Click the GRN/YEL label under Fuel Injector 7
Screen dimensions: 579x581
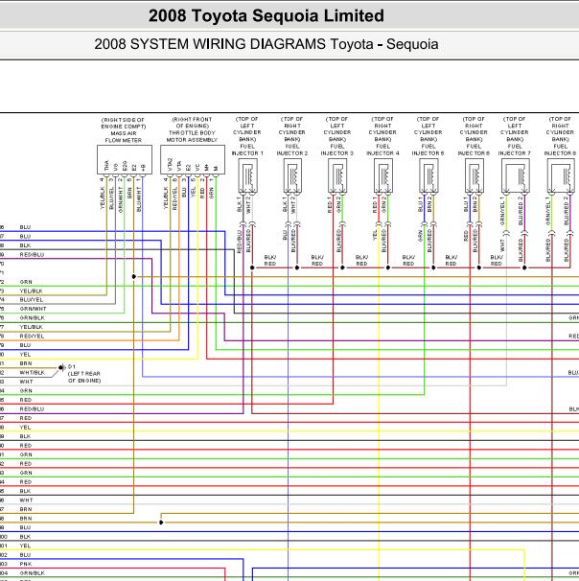502,211
